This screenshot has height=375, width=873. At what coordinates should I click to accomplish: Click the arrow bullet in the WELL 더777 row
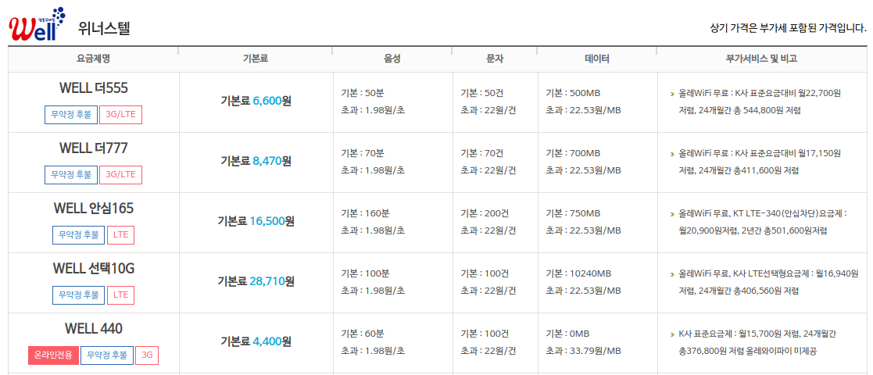point(672,154)
